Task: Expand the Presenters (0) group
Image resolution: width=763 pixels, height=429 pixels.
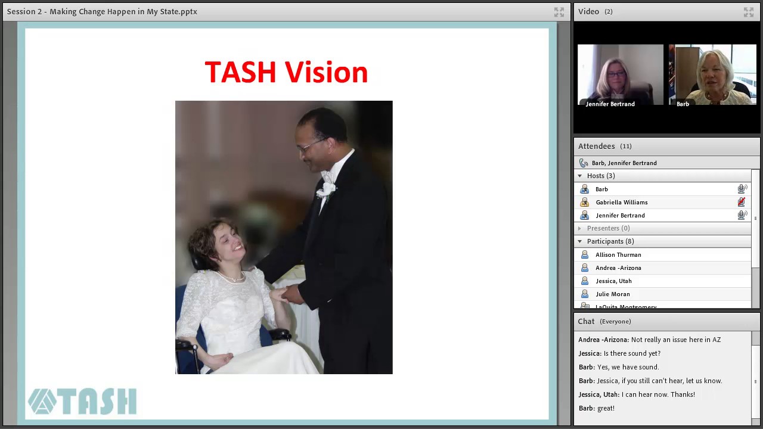Action: [x=579, y=228]
